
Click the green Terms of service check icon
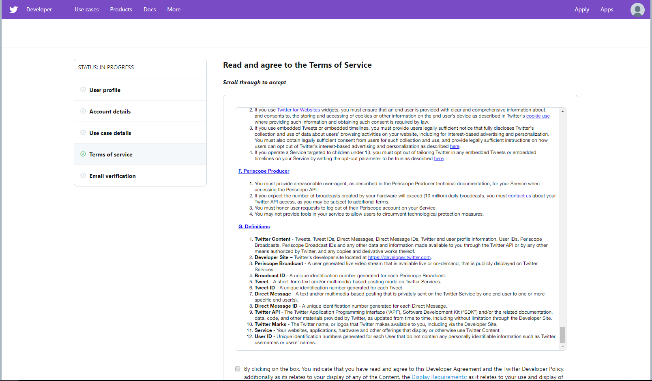coord(83,154)
